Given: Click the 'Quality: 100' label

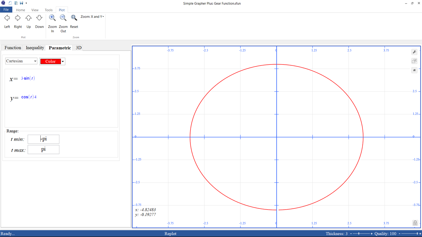Looking at the screenshot, I should (385, 234).
